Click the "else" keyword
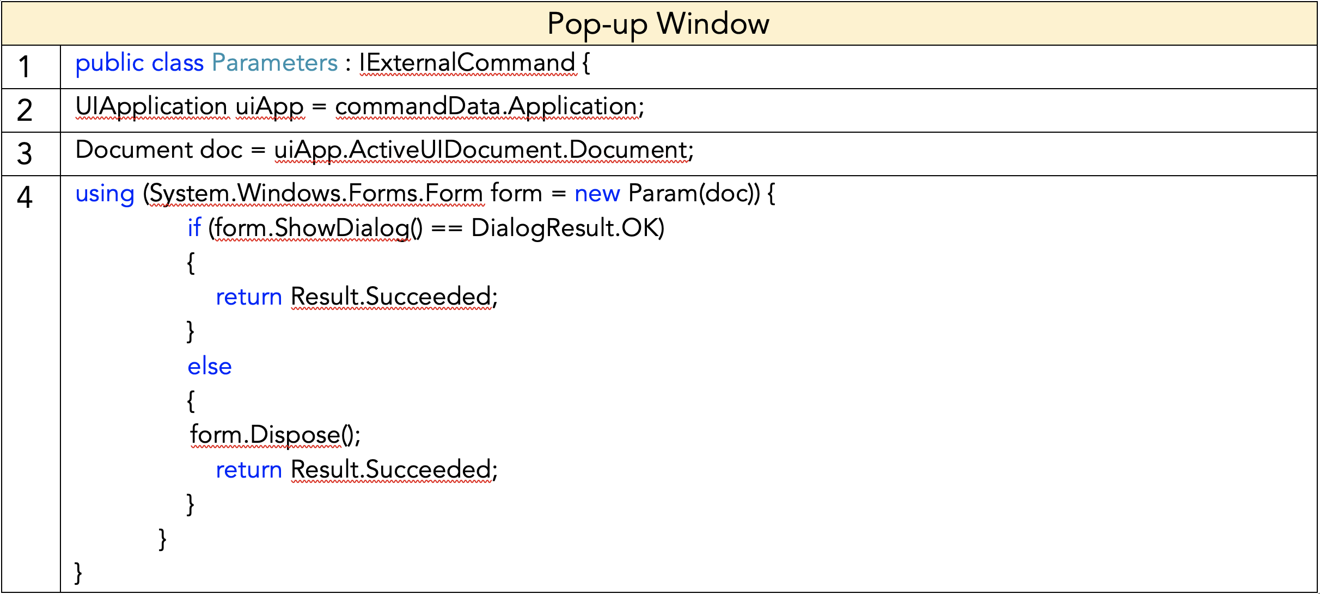The image size is (1320, 594). pos(210,367)
